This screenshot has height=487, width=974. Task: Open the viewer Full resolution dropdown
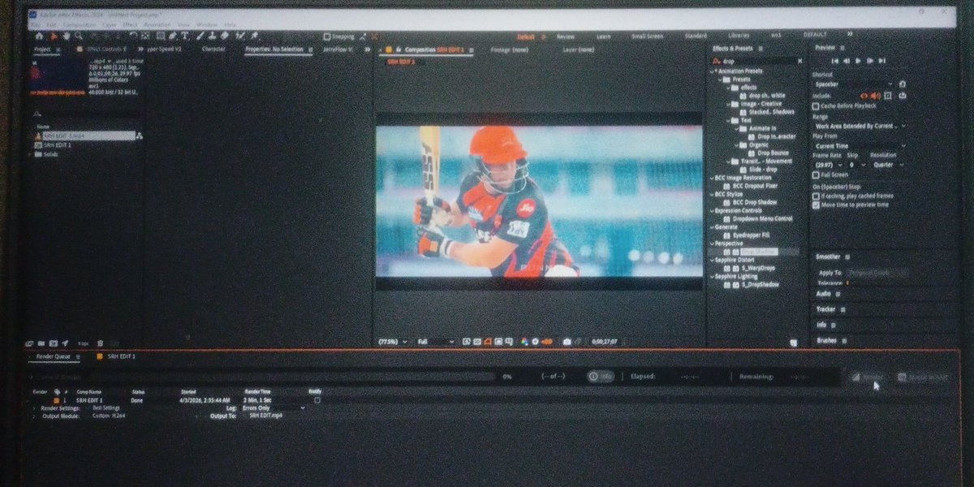pos(436,342)
